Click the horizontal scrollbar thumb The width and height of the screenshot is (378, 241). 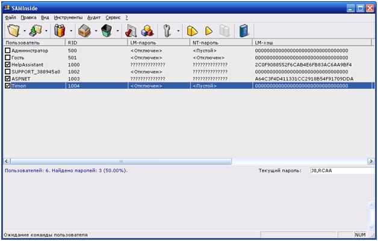[121, 161]
